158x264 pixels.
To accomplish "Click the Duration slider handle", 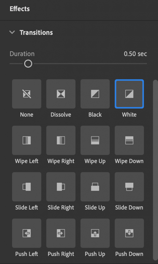I will (x=28, y=64).
